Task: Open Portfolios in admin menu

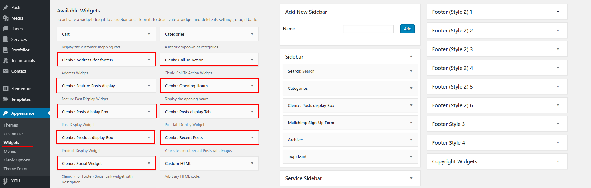Action: pyautogui.click(x=20, y=50)
